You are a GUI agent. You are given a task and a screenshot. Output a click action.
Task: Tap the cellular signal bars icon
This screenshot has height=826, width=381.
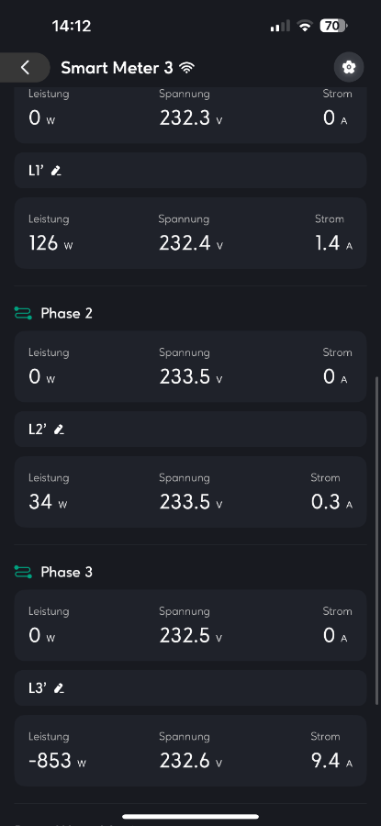pos(280,26)
